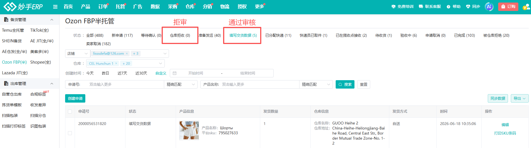Filter creation time by 今天
The height and width of the screenshot is (148, 531).
(x=90, y=73)
